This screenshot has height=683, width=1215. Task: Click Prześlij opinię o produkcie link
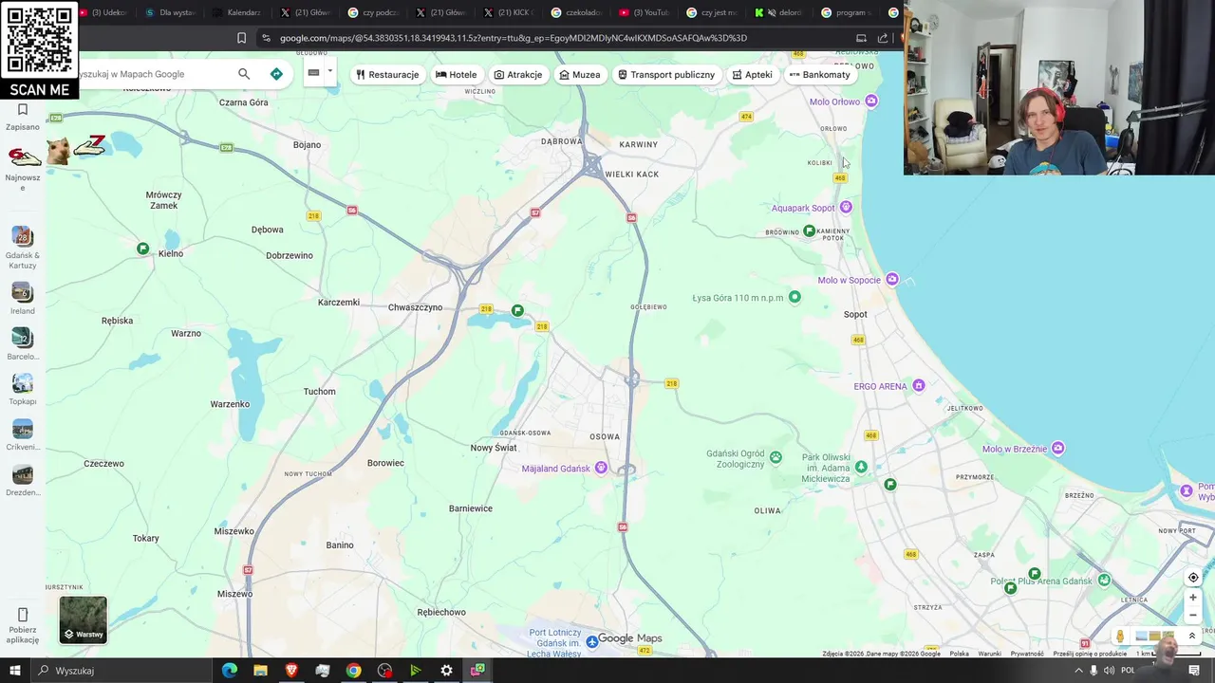(1090, 654)
